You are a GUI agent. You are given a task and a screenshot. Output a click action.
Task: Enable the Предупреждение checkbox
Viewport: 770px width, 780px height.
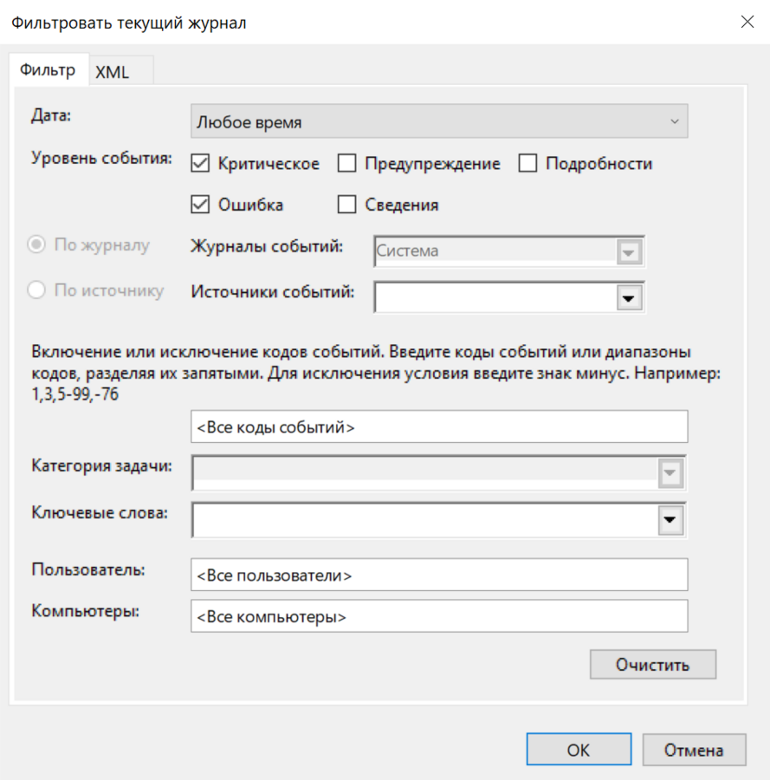346,164
